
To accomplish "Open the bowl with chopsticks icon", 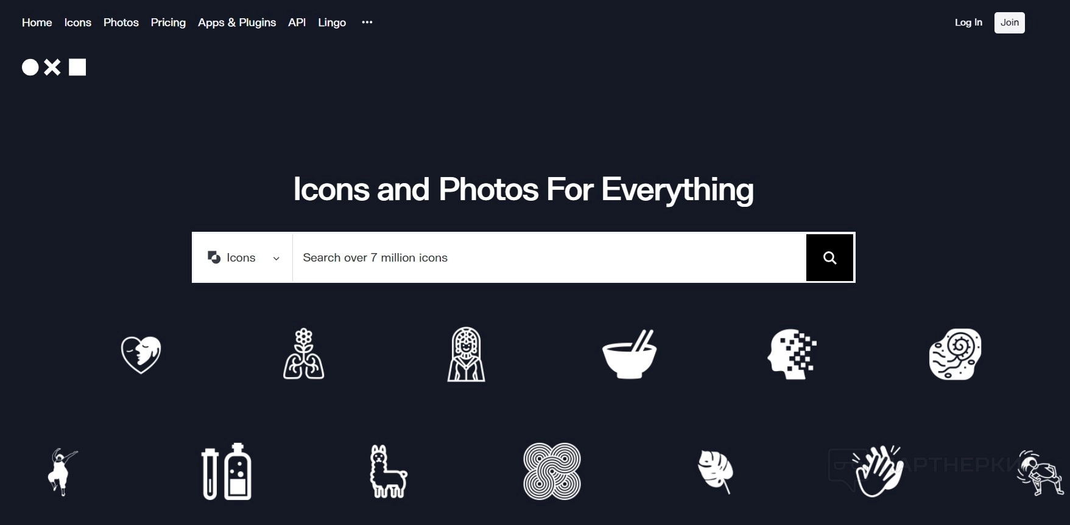I will click(629, 354).
